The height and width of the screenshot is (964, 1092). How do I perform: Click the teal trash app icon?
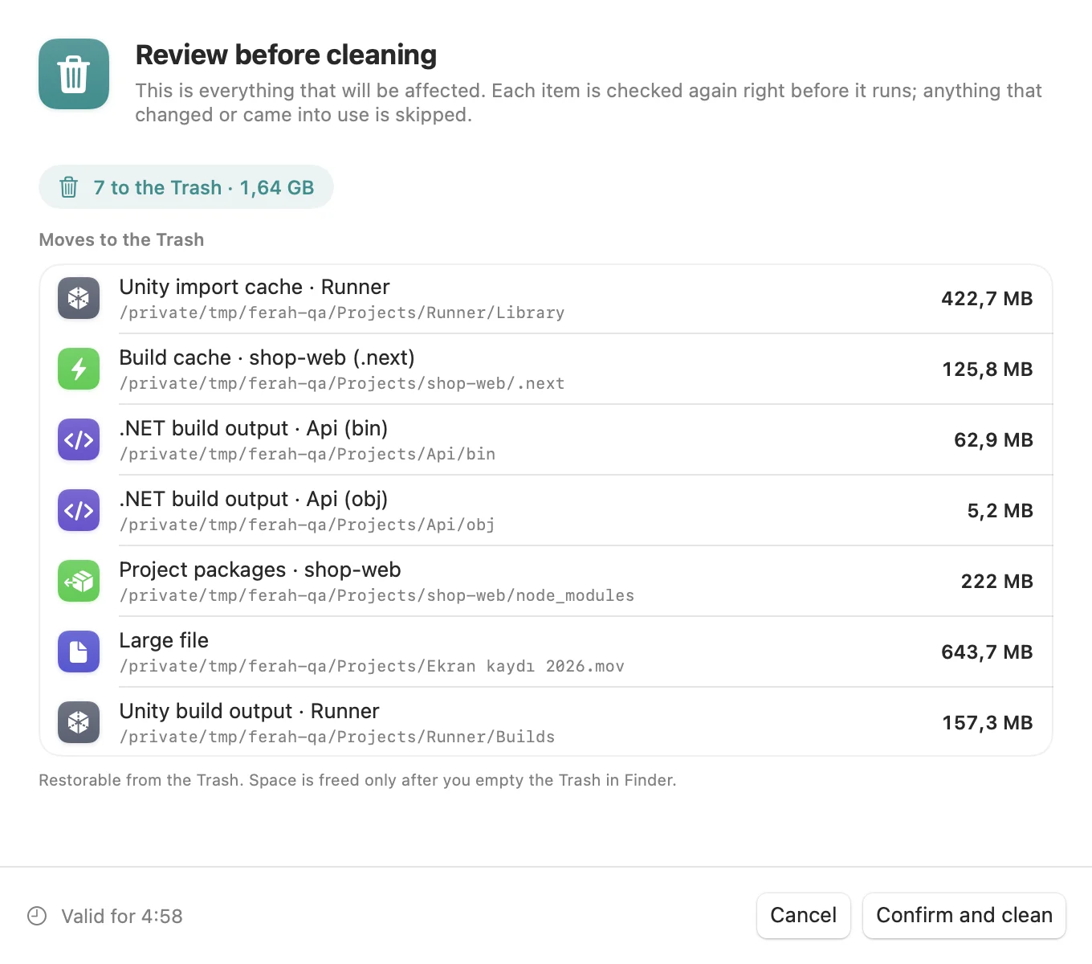74,74
